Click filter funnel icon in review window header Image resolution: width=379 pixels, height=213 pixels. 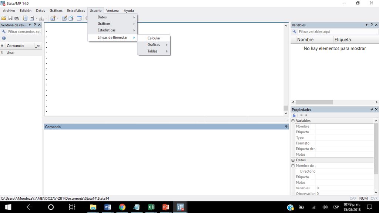[30, 25]
